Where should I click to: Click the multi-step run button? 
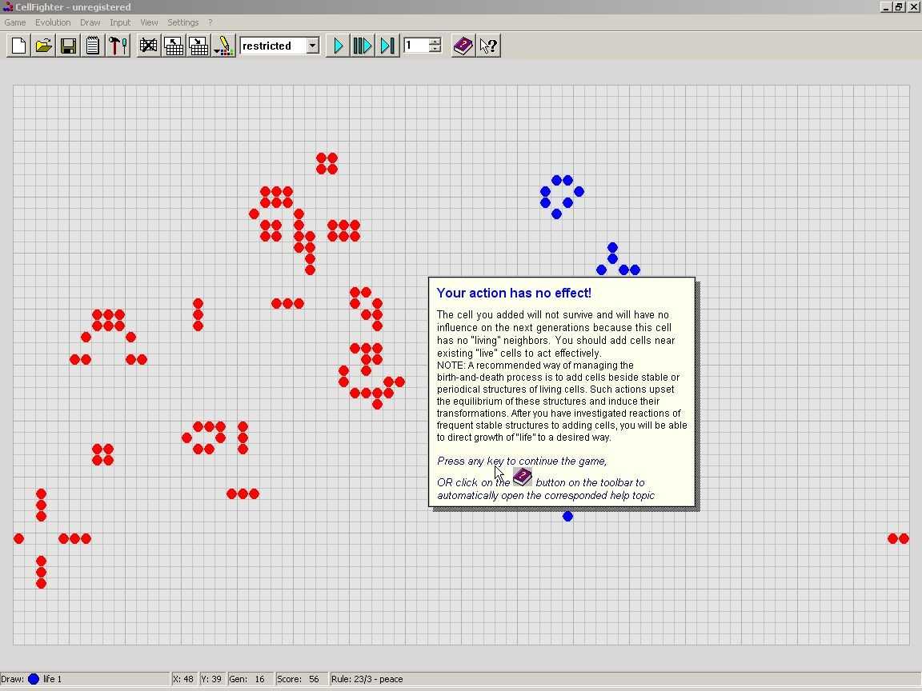(363, 46)
